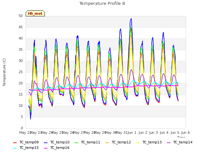Click the 30 y-axis tick label
Image resolution: width=205 pixels, height=154 pixels.
pos(20,61)
